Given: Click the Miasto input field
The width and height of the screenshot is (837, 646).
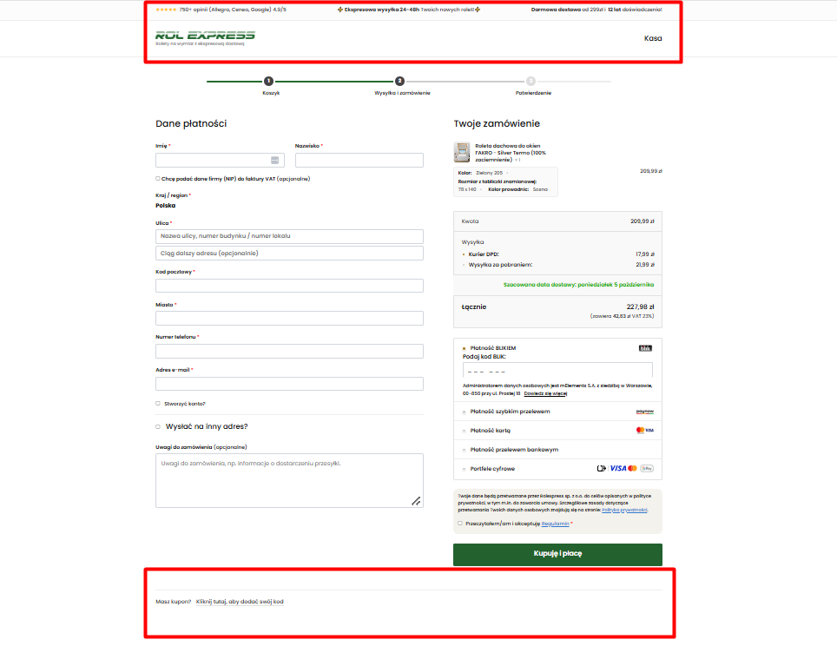Looking at the screenshot, I should (289, 318).
